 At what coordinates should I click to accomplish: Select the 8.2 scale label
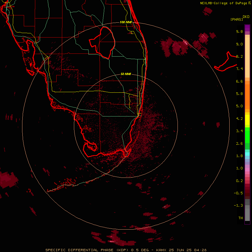pyautogui.click(x=239, y=56)
